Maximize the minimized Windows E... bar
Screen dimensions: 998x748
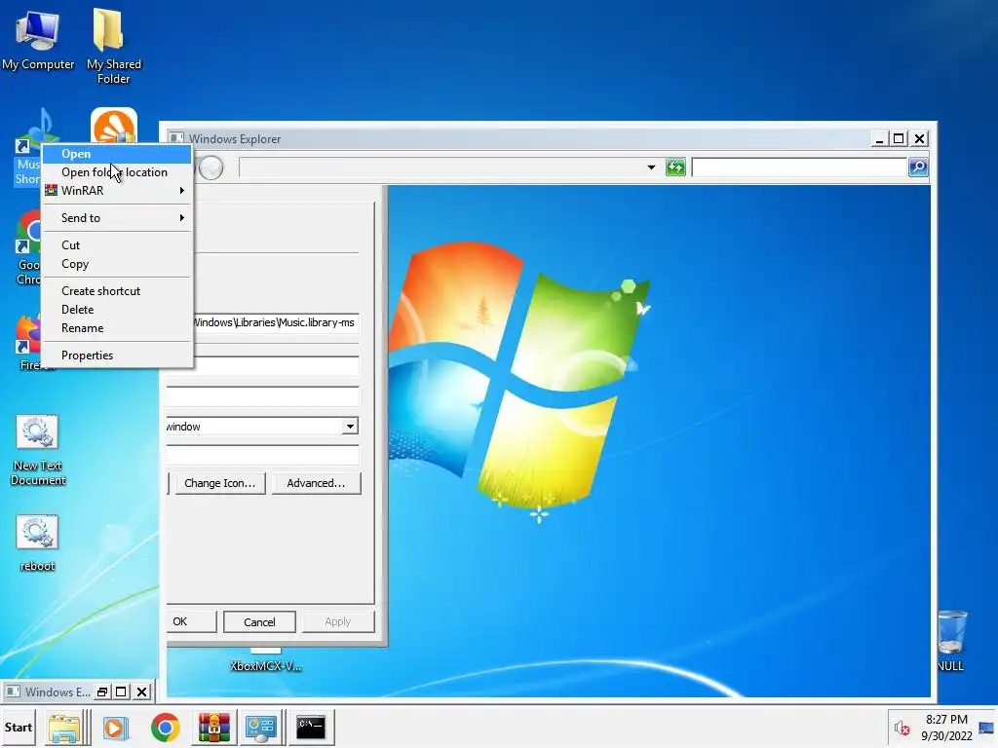click(122, 692)
